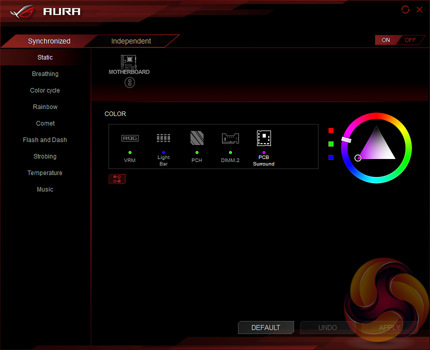Click the COLOR section heading
430x350 pixels.
point(115,114)
